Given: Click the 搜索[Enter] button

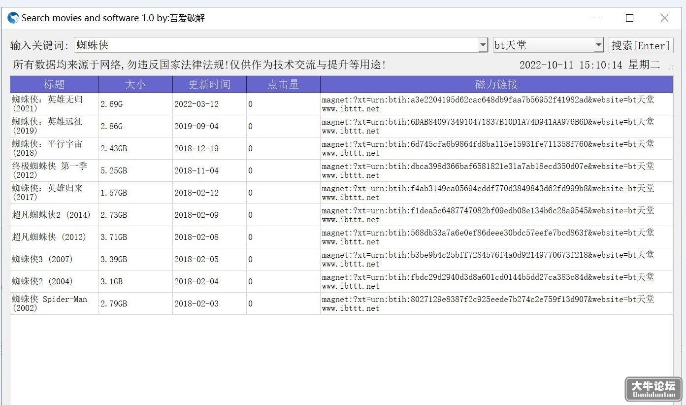Looking at the screenshot, I should click(x=641, y=45).
